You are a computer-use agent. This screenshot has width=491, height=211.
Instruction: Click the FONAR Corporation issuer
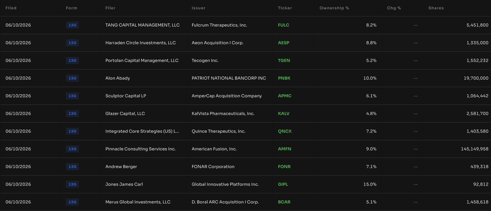coord(213,167)
